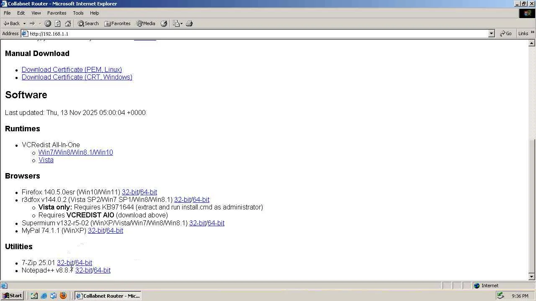The image size is (536, 301).
Task: Open the Help menu
Action: 95,13
